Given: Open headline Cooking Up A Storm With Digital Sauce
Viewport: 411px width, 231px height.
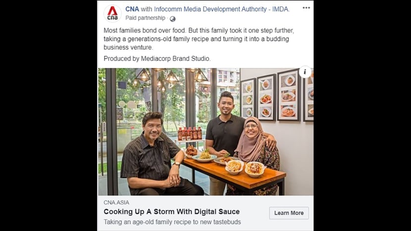Looking at the screenshot, I should pyautogui.click(x=172, y=212).
